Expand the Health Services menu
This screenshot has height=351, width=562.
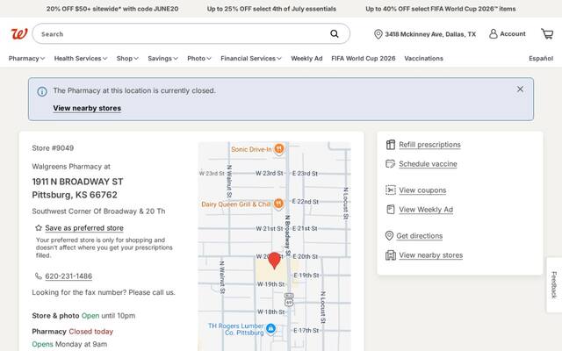(x=81, y=59)
